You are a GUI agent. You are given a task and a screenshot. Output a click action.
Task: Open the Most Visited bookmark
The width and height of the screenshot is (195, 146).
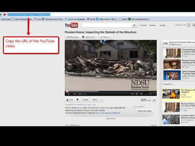coord(6,19)
